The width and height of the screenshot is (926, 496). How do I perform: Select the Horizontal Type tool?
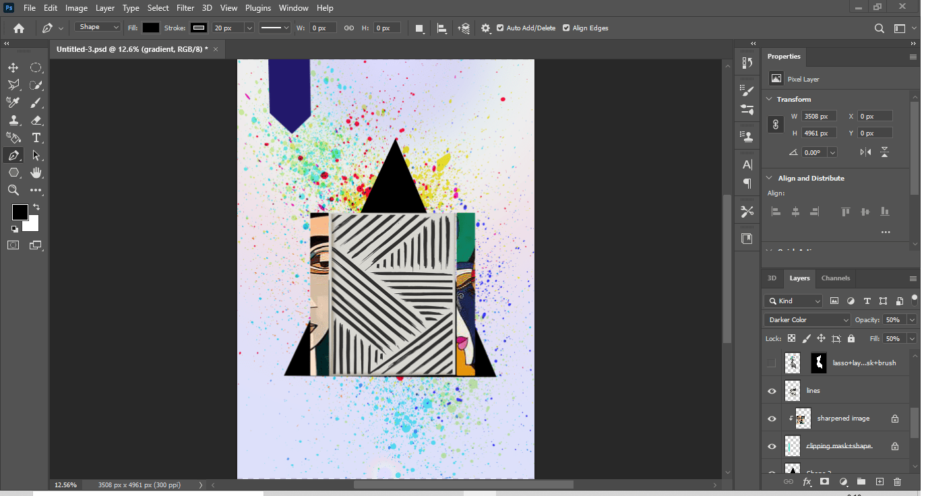(36, 138)
